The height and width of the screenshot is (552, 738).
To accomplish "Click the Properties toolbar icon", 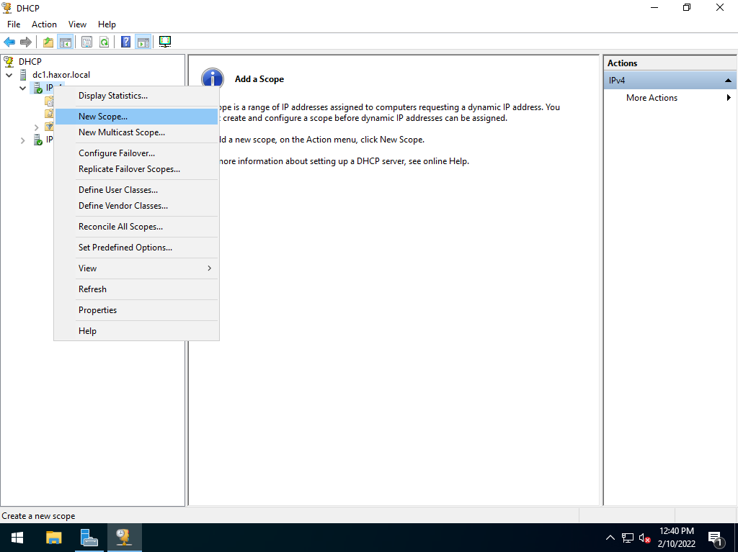I will 86,42.
